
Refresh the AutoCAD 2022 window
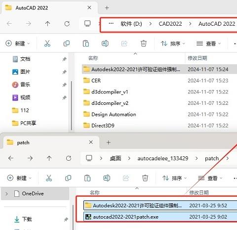coord(67,24)
